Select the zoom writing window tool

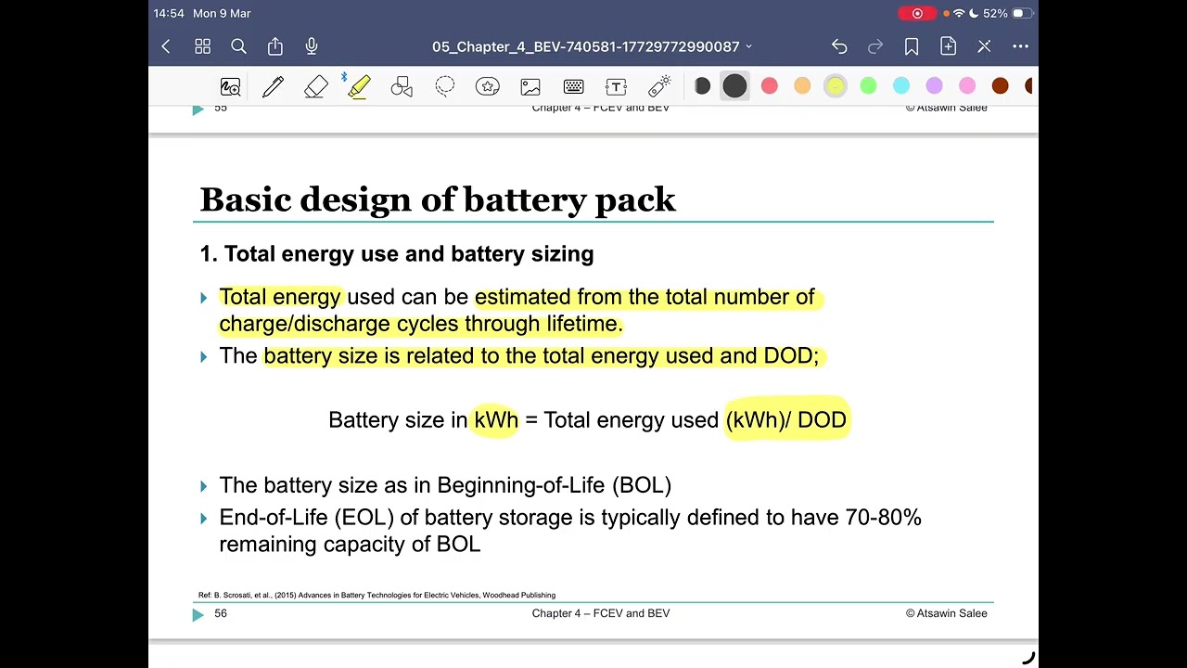point(230,86)
